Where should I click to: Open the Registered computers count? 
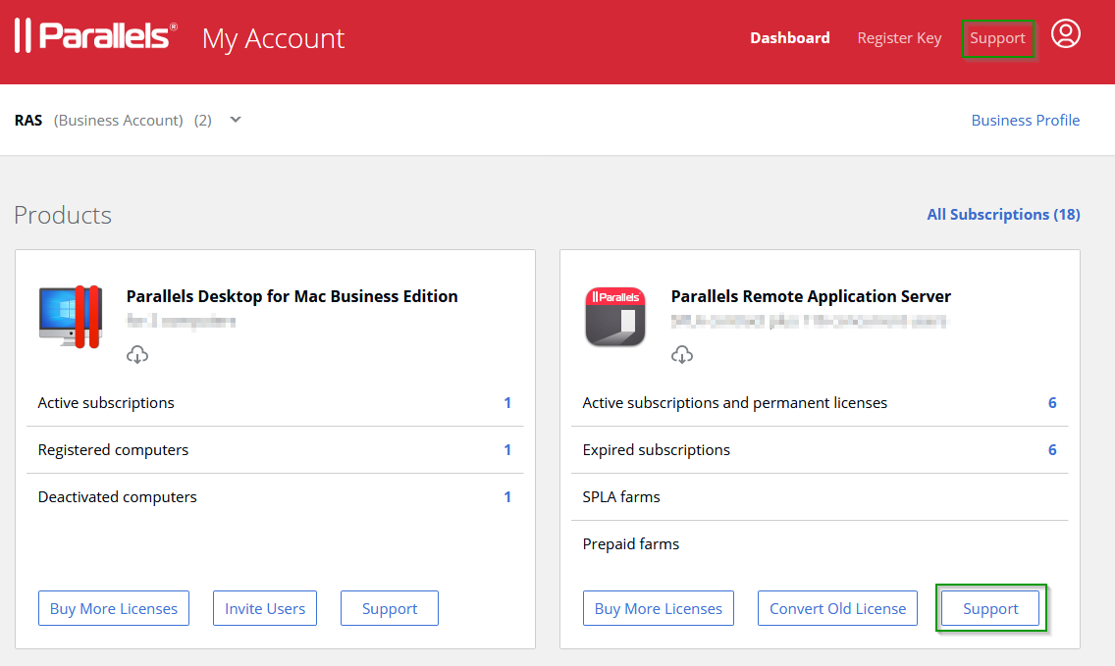[507, 450]
